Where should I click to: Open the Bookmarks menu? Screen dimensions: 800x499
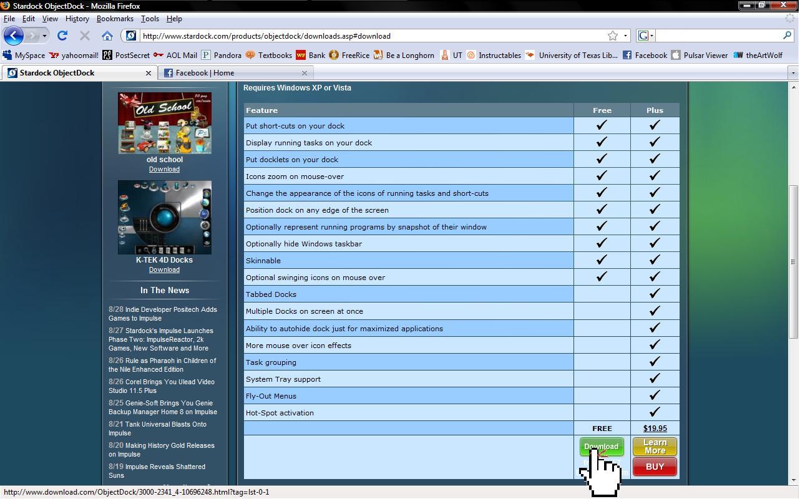pos(115,19)
